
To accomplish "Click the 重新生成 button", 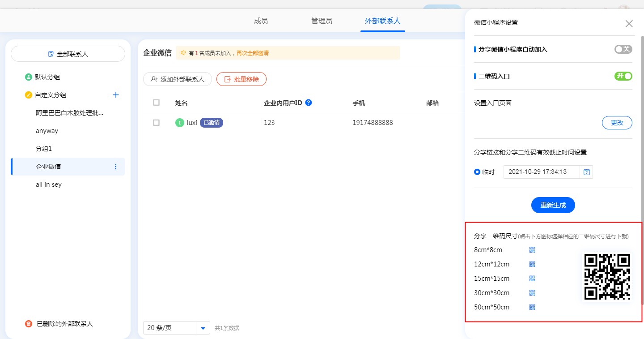I will (x=553, y=205).
